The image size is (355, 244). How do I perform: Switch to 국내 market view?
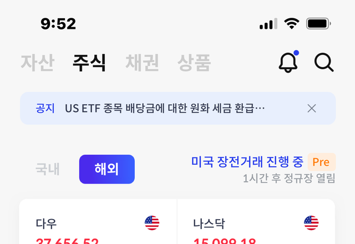(x=48, y=169)
